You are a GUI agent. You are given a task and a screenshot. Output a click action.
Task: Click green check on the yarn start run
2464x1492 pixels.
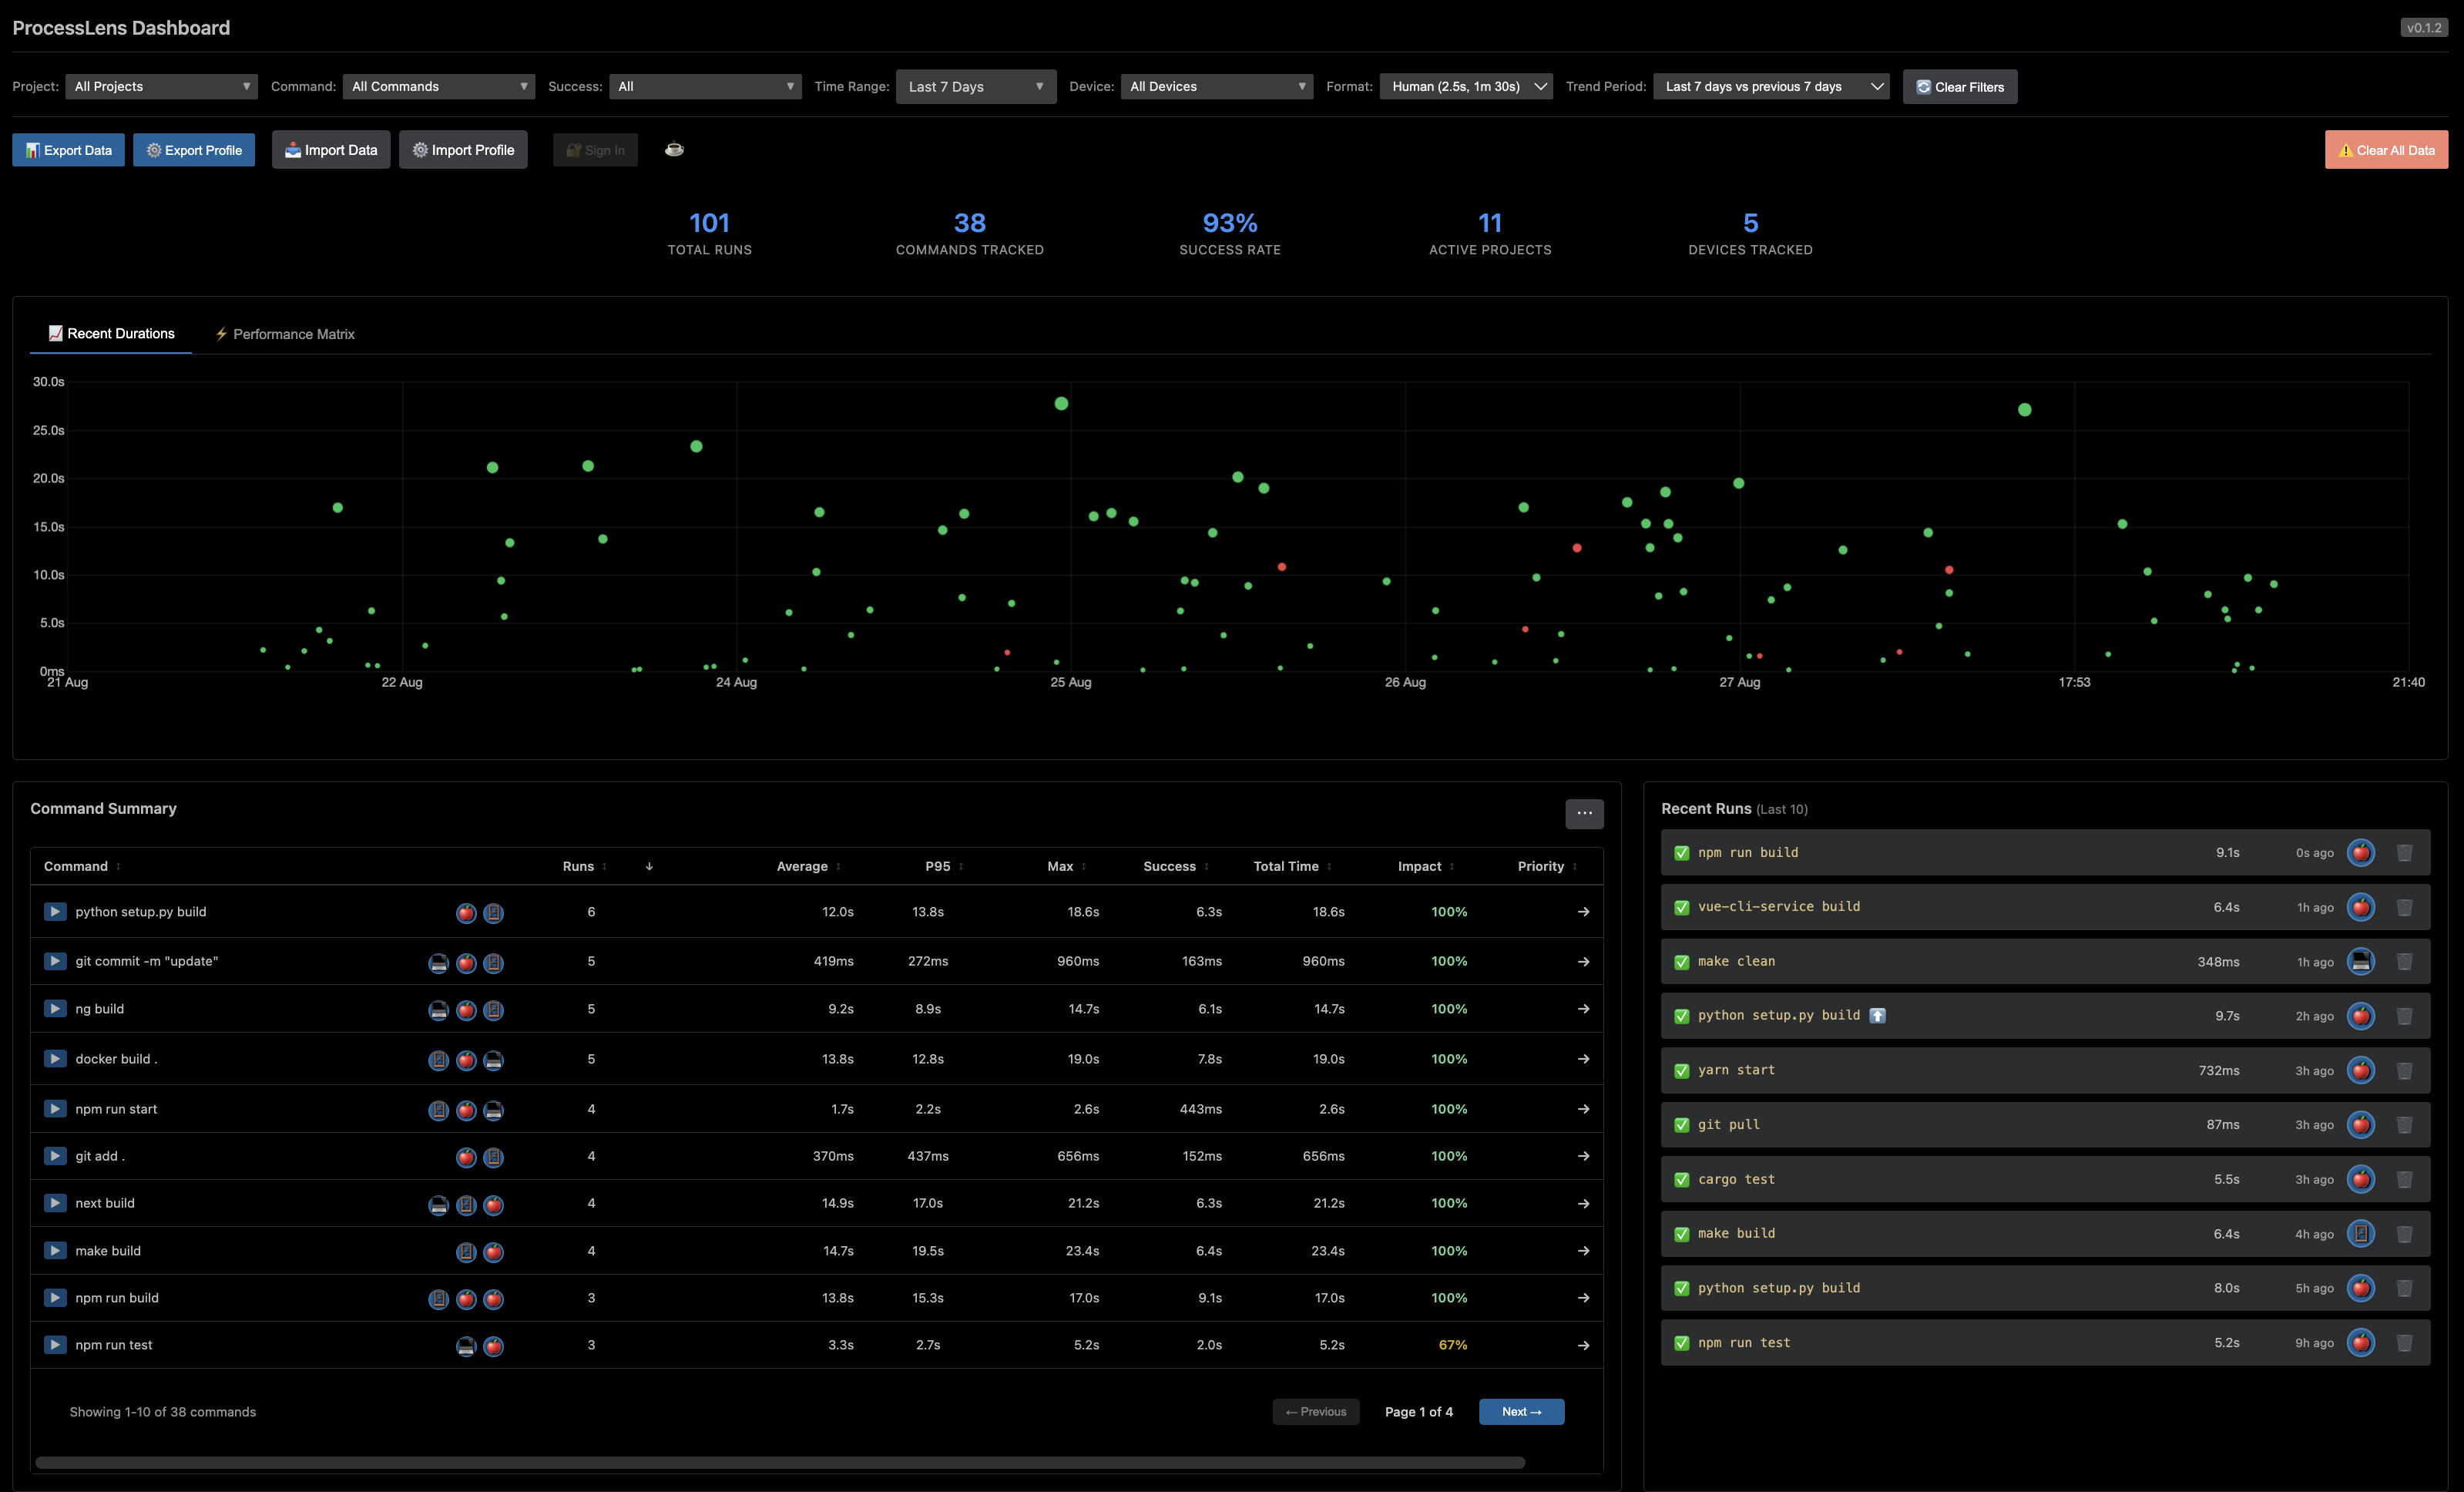point(1681,1070)
